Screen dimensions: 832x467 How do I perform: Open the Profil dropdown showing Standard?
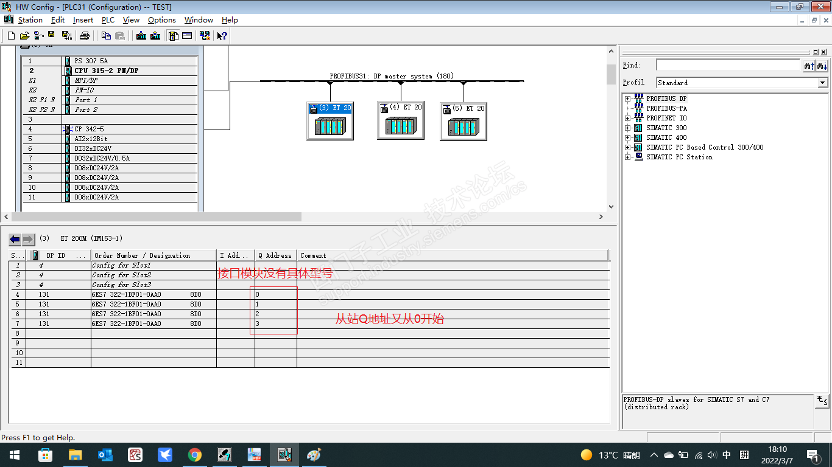[823, 83]
